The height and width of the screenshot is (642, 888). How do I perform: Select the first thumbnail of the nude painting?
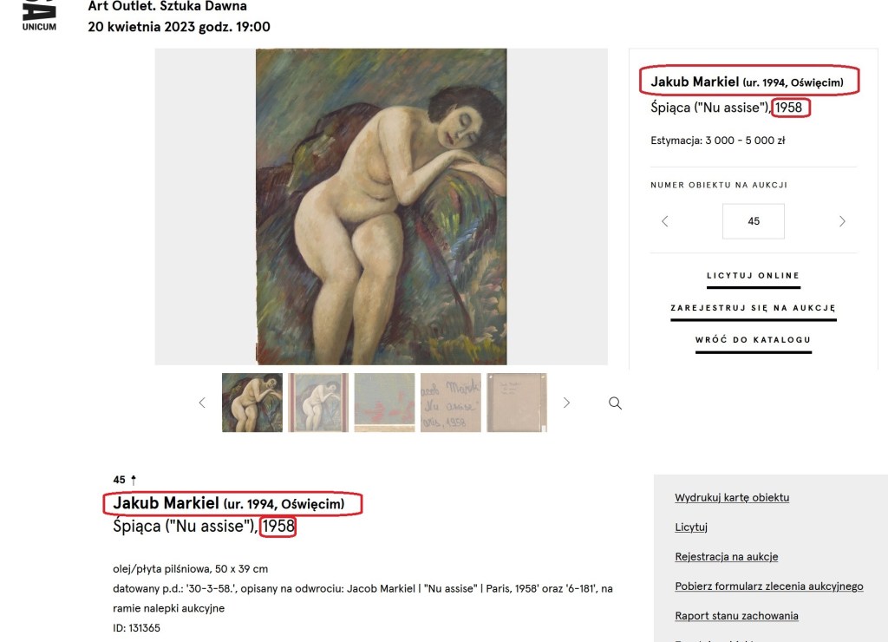(252, 403)
